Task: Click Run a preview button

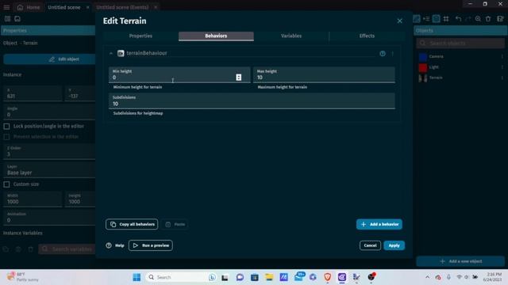Action: pyautogui.click(x=151, y=245)
